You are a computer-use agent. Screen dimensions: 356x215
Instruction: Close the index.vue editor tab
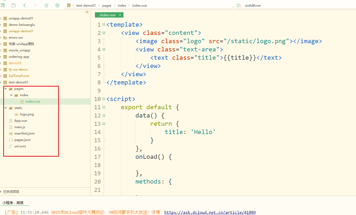pos(120,15)
